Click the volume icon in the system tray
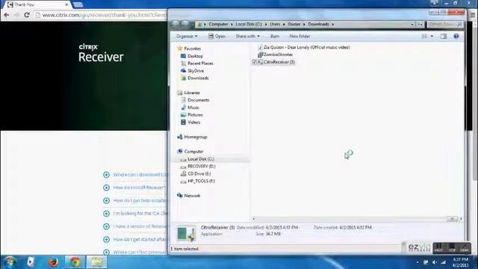This screenshot has width=478, height=269. (x=435, y=262)
